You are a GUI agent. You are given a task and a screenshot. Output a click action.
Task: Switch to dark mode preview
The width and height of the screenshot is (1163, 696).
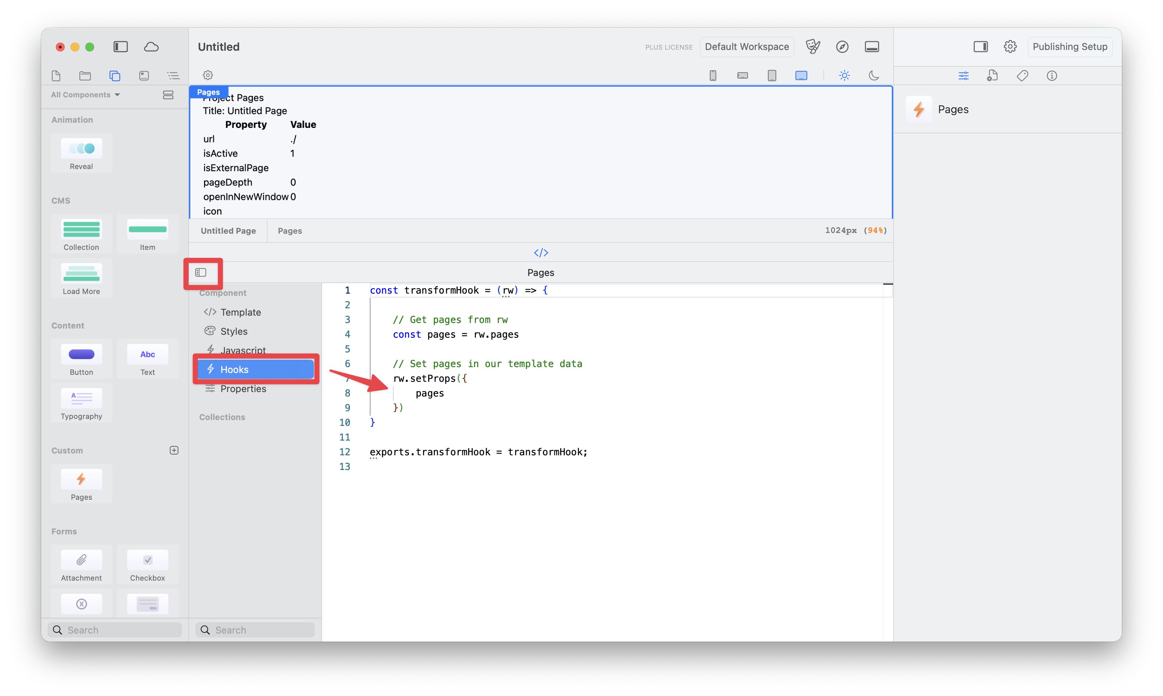(874, 75)
